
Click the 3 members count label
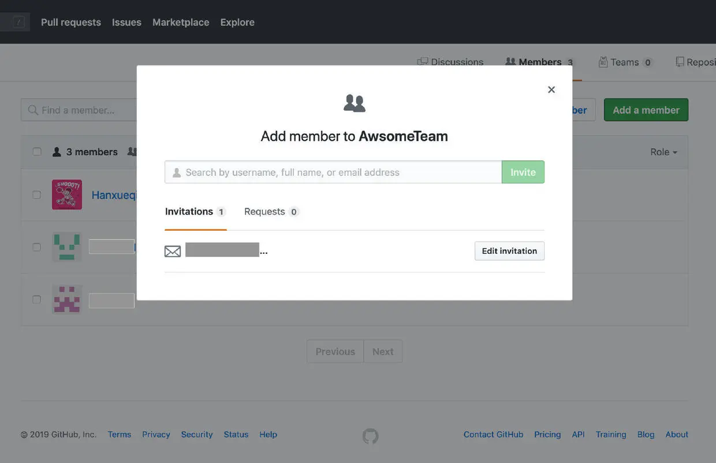click(x=85, y=152)
